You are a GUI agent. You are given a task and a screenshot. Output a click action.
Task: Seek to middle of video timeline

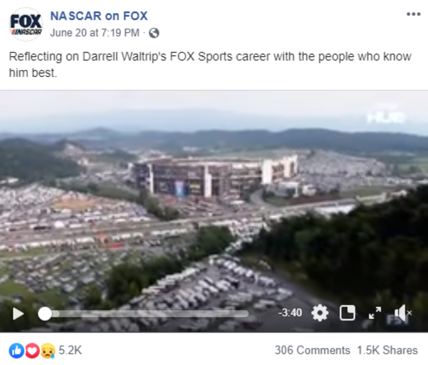[x=143, y=314]
